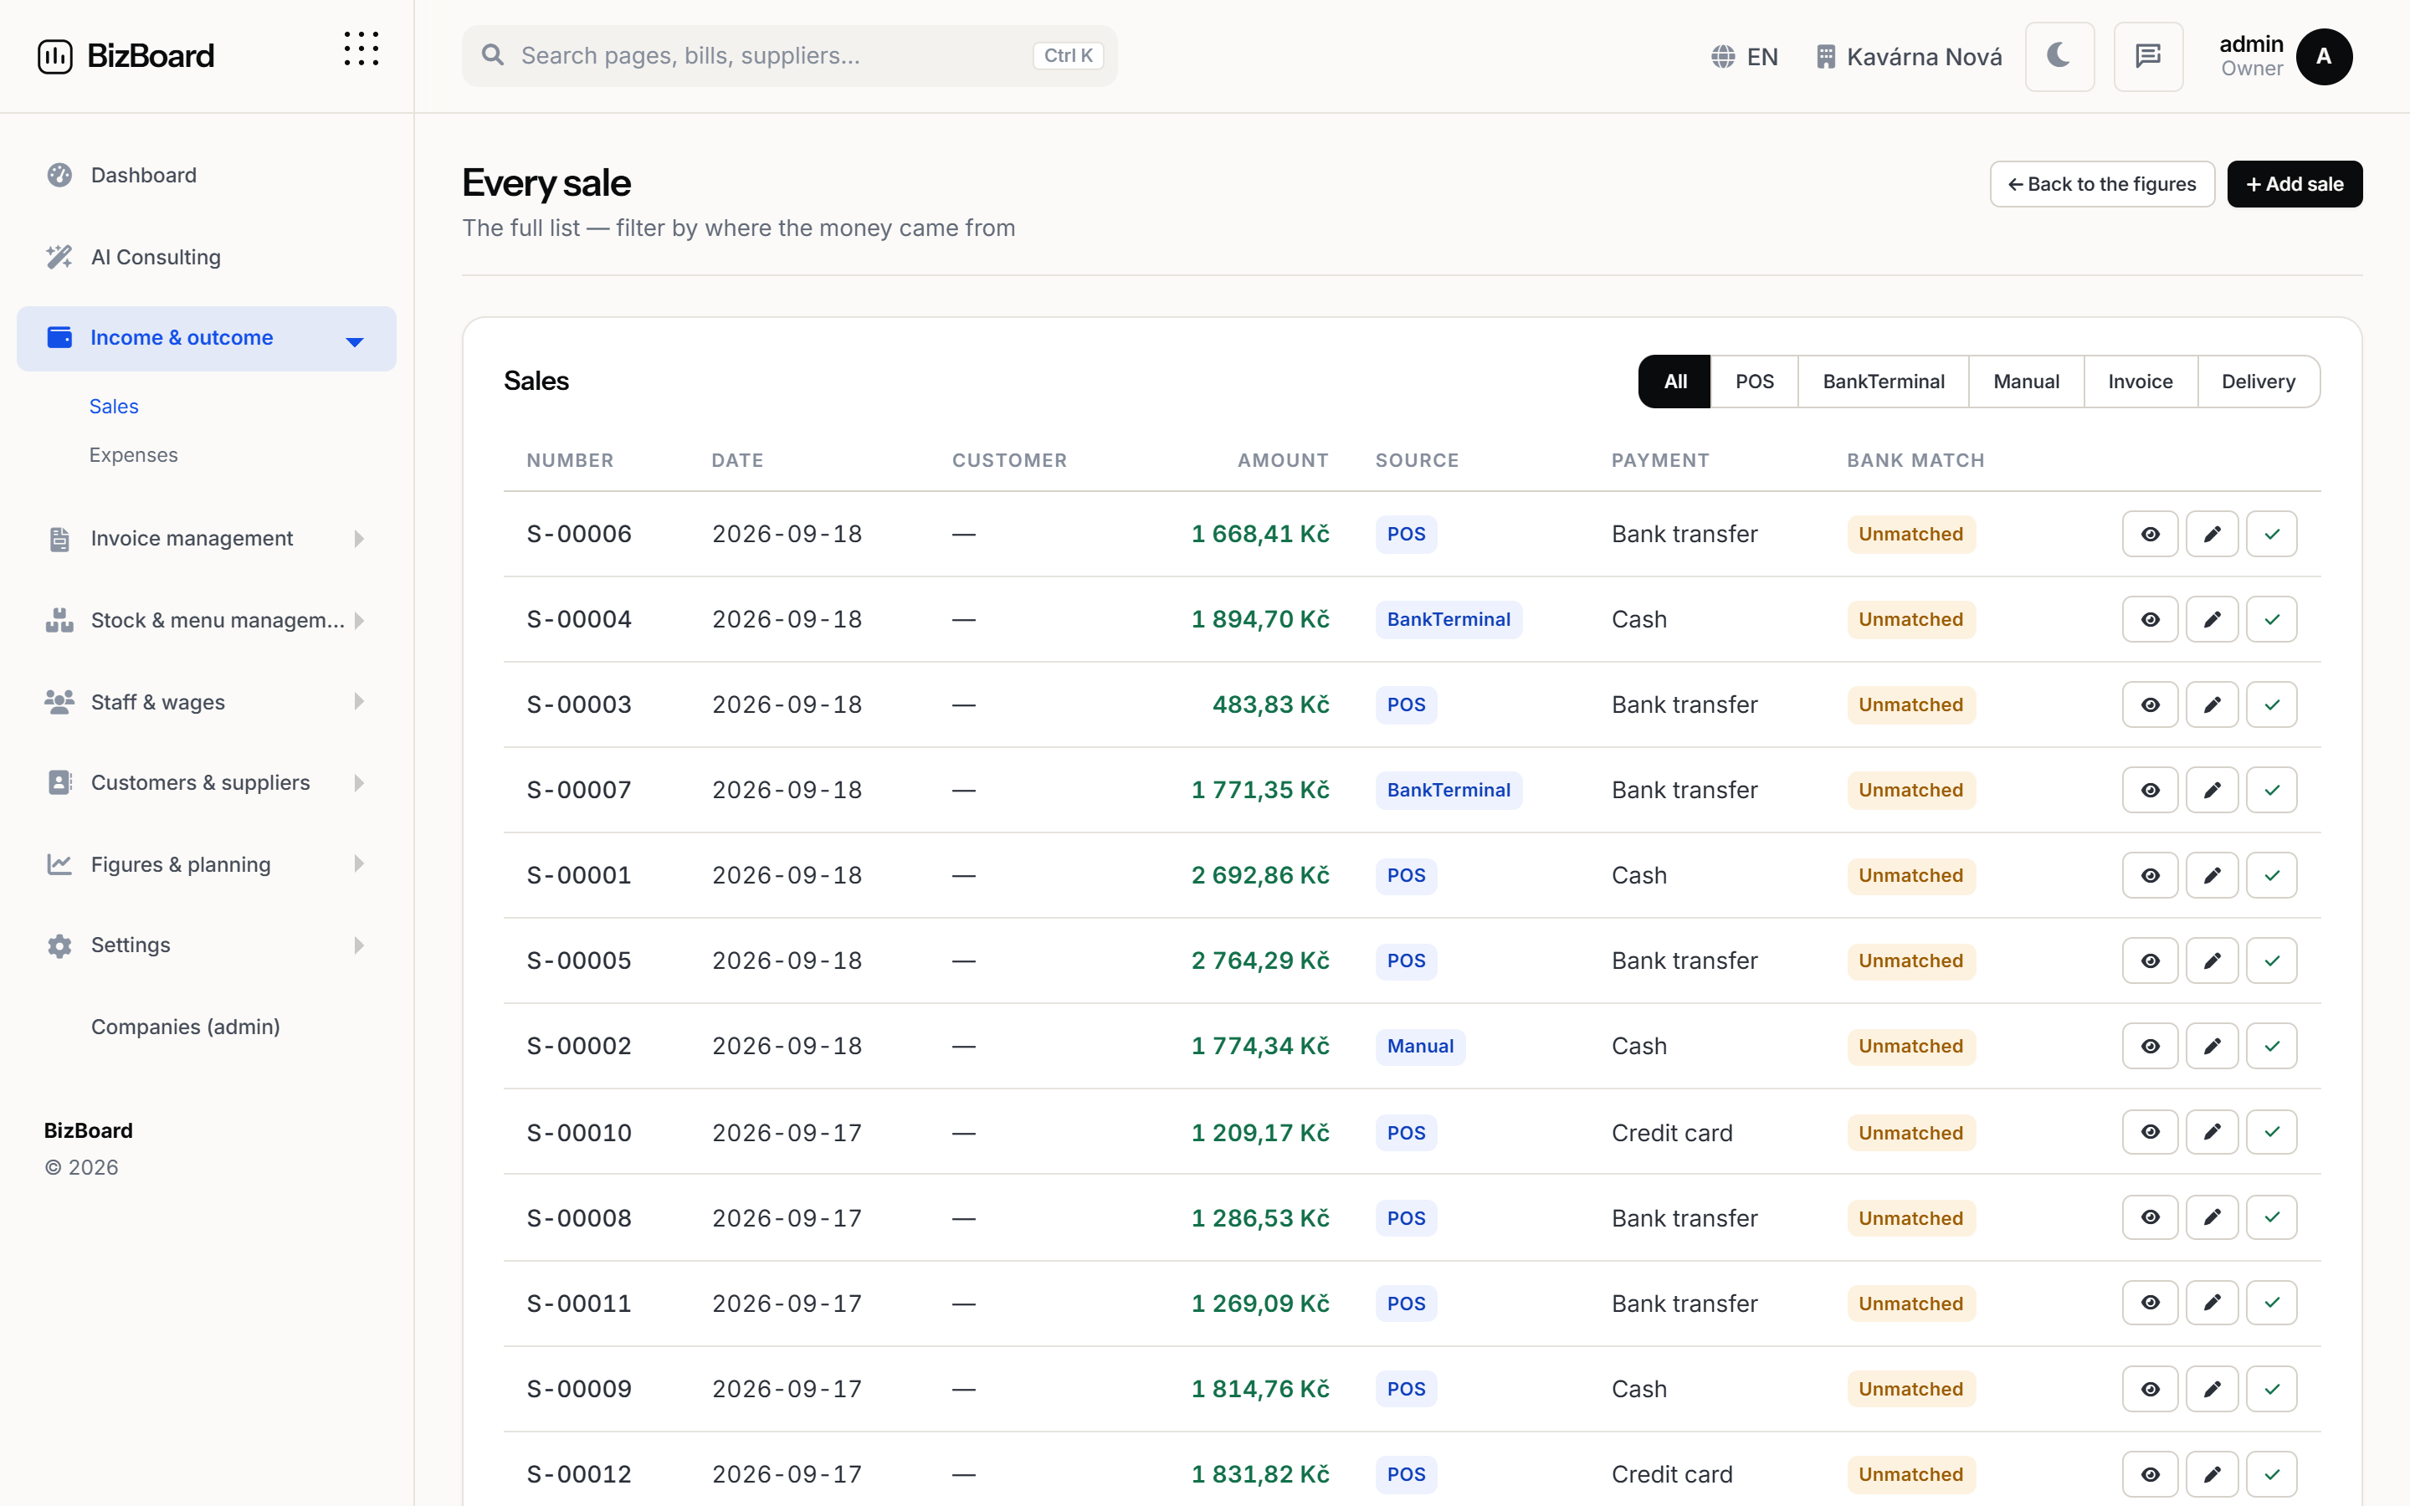Click the BizBoard logo icon

pyautogui.click(x=54, y=56)
